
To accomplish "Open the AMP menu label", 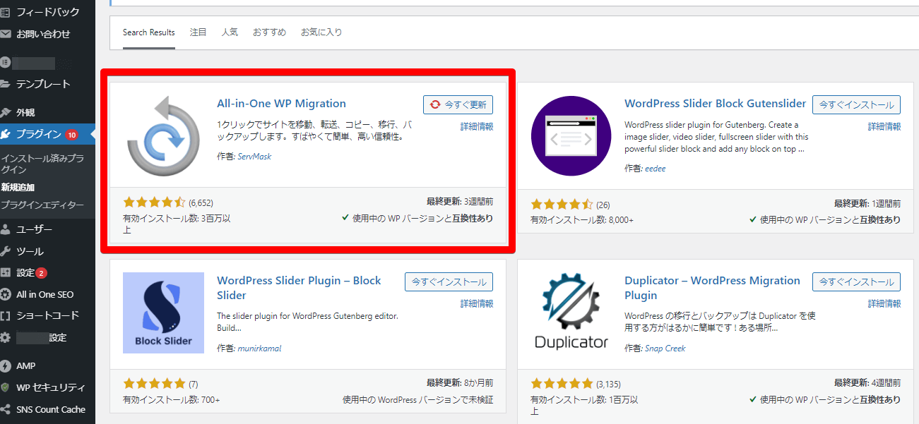I will [26, 365].
